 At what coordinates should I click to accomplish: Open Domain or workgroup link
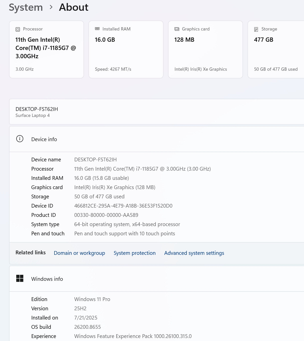79,253
